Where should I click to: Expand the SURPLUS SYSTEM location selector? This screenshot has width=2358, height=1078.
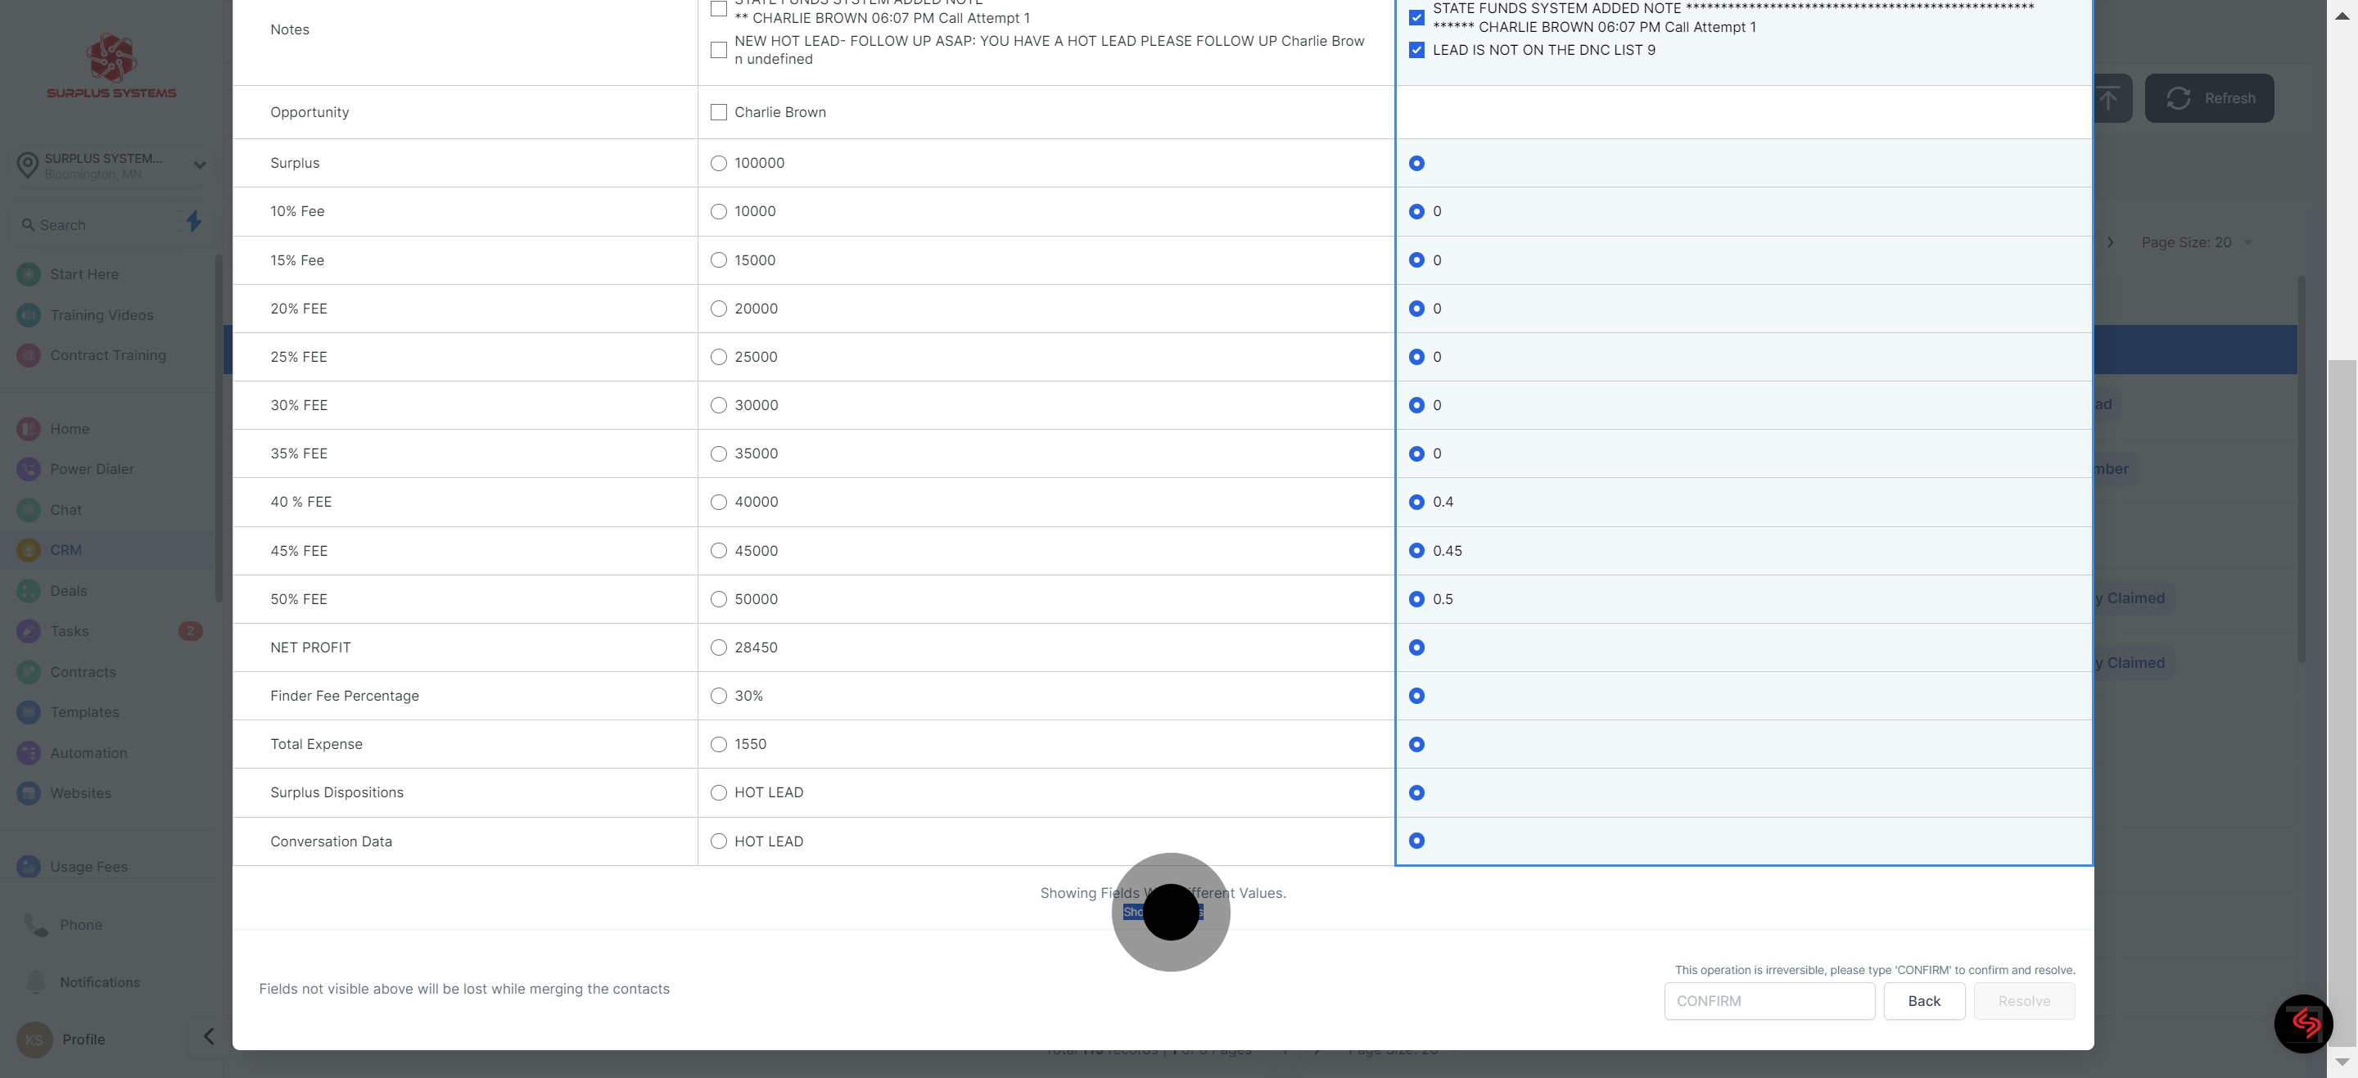click(199, 165)
